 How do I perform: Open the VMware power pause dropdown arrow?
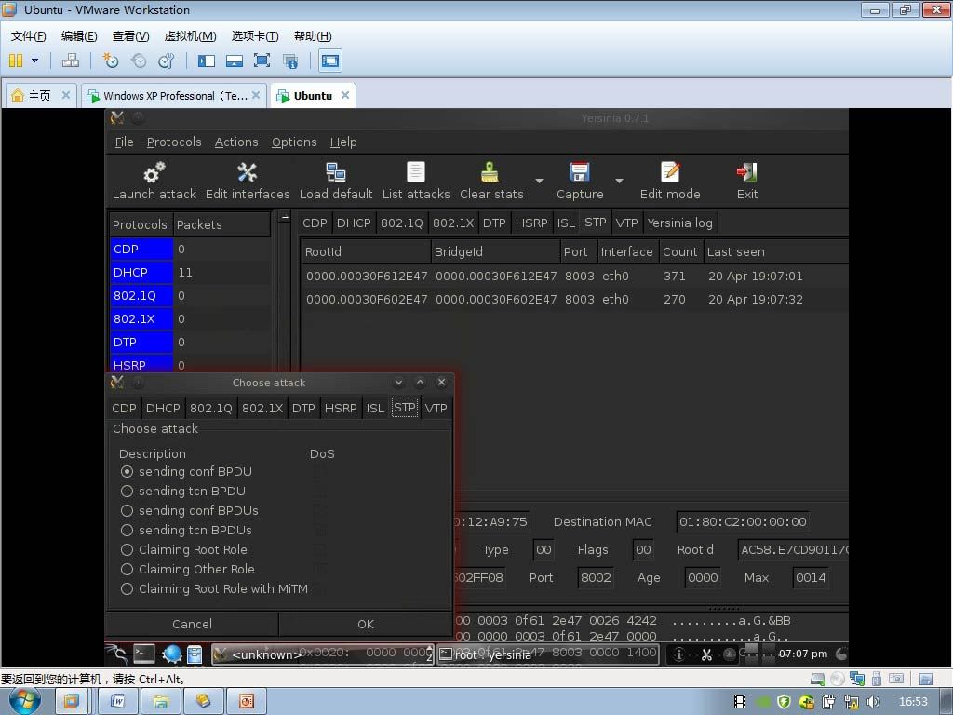[34, 61]
